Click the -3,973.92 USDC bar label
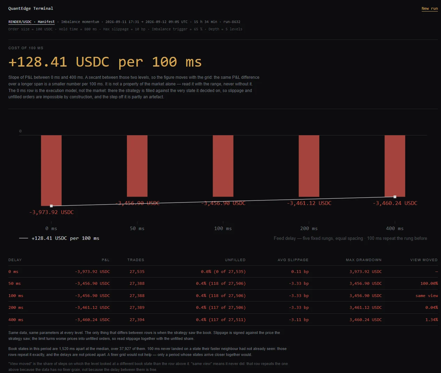 point(51,212)
